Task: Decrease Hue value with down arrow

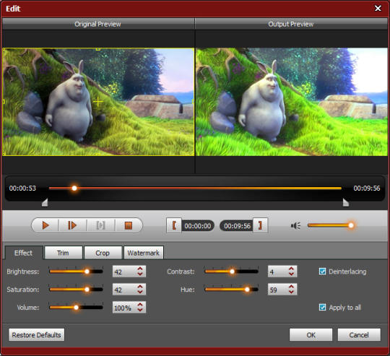Action: click(x=291, y=292)
